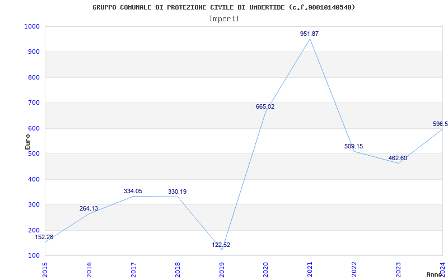Click the 2015 x-axis tick label
448x280 pixels.
tap(45, 269)
